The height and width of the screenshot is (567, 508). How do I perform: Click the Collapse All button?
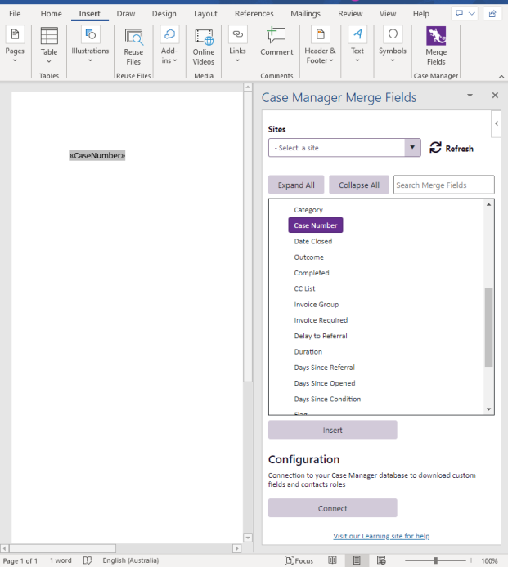click(359, 185)
